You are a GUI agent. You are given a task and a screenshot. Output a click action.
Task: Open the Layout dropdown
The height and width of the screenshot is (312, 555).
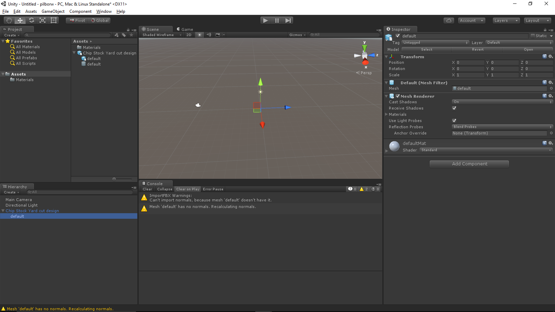pos(537,20)
